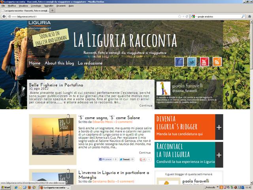Open Internet Explorer from quick launch
This screenshot has width=253, height=190.
click(16, 187)
